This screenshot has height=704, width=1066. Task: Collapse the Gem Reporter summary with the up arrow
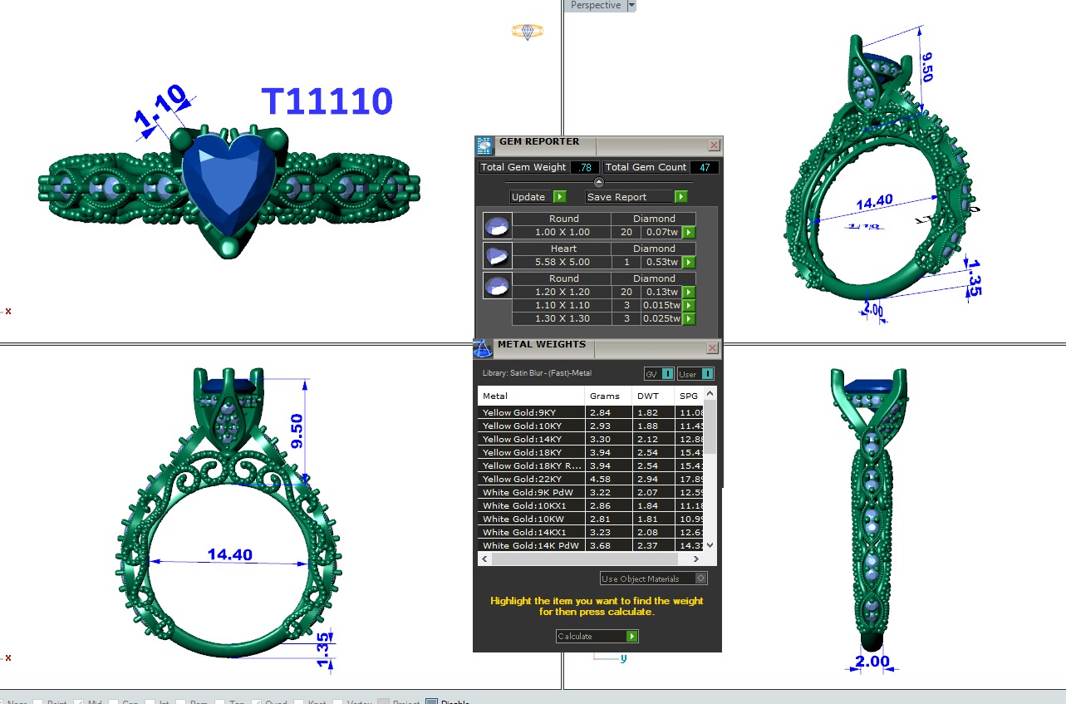pos(598,182)
